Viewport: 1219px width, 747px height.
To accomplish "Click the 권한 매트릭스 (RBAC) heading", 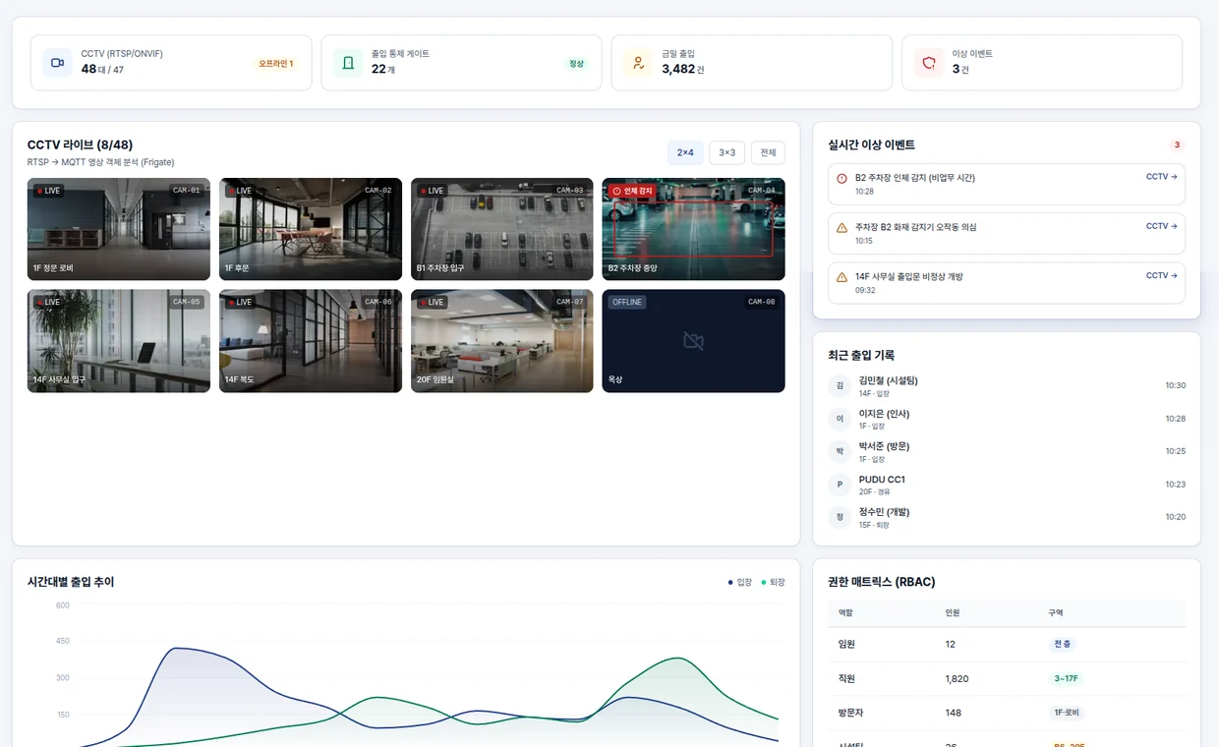I will pyautogui.click(x=883, y=582).
